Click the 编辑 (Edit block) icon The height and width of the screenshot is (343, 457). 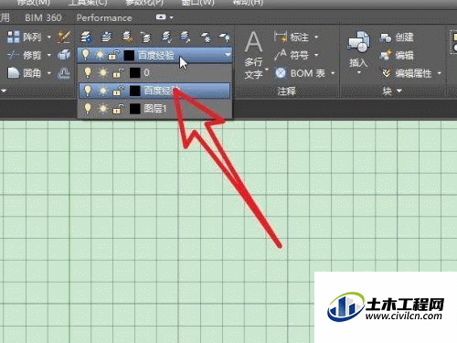(x=386, y=55)
